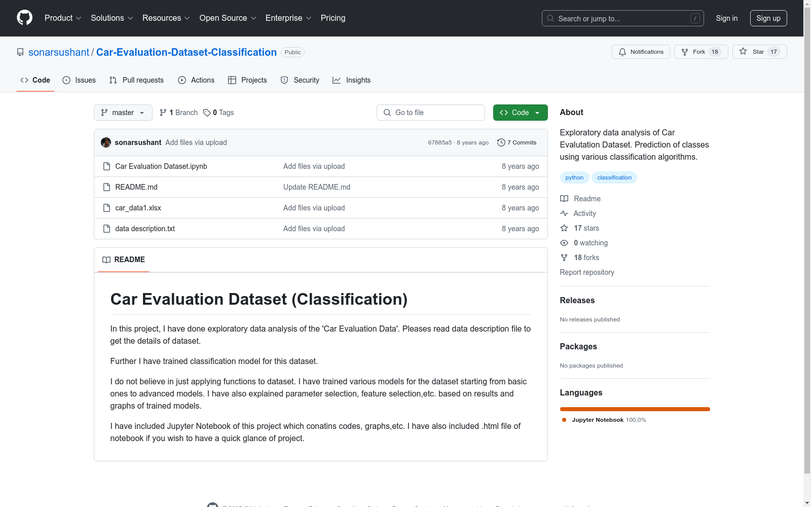
Task: Click the 1 Branch link
Action: (178, 113)
